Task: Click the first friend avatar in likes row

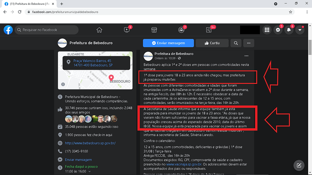Action: (68, 119)
